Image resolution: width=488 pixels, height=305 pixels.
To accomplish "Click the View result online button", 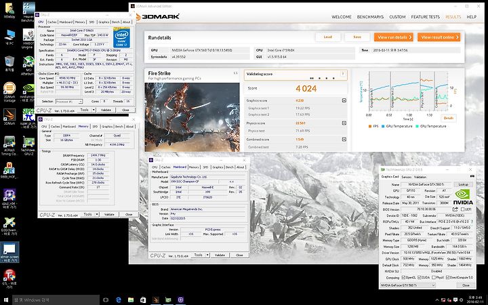I will (439, 37).
